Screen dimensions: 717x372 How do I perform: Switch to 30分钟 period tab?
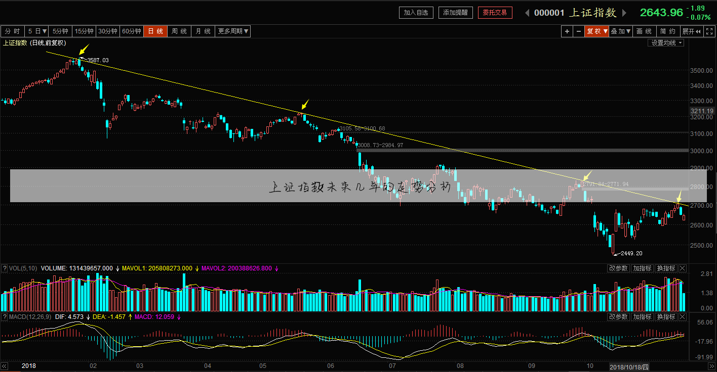click(108, 31)
